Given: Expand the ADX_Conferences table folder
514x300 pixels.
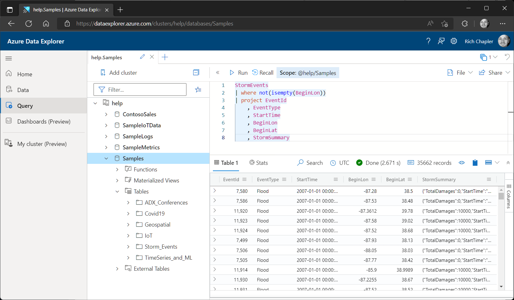Looking at the screenshot, I should tap(128, 202).
